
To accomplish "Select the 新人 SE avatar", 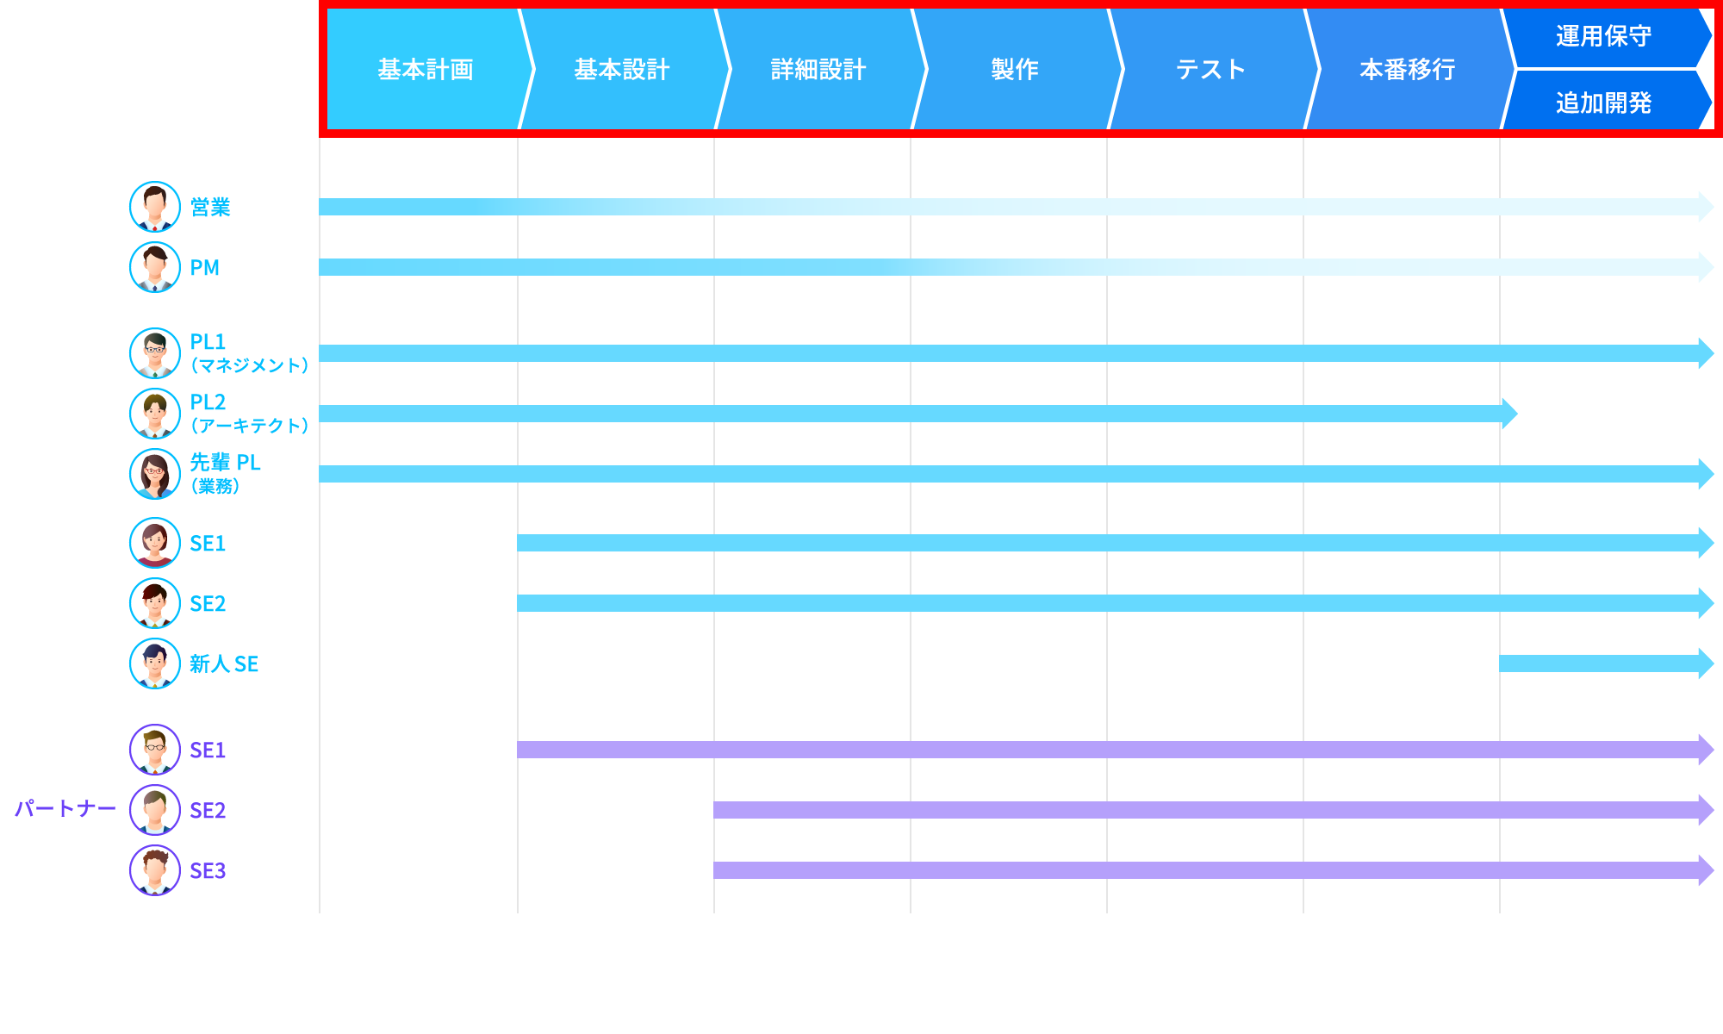I will point(155,663).
